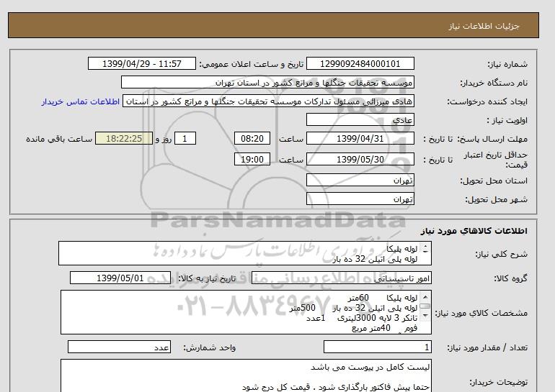
Task: Click the unit of measure field عدد
Action: 119,347
